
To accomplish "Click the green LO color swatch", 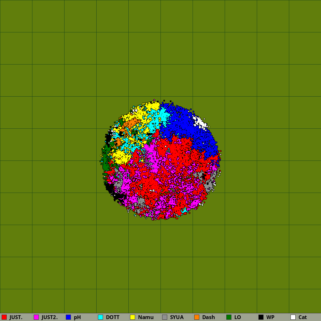I will click(x=229, y=317).
